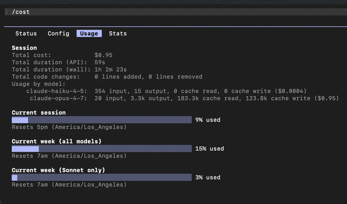Click the Total code changes line

point(107,76)
